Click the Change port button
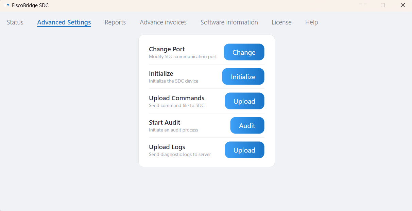Screen dimensions: 412x211 (244, 52)
